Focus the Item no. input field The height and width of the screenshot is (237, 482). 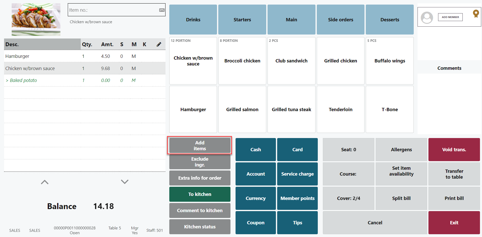[x=113, y=10]
